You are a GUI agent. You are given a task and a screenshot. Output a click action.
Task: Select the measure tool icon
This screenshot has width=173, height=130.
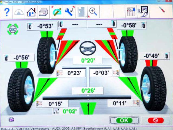(x=57, y=12)
